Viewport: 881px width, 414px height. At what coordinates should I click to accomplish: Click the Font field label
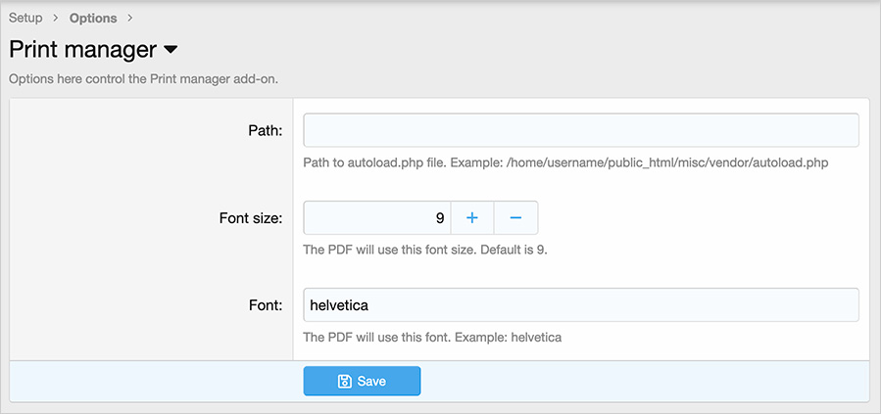coord(266,304)
